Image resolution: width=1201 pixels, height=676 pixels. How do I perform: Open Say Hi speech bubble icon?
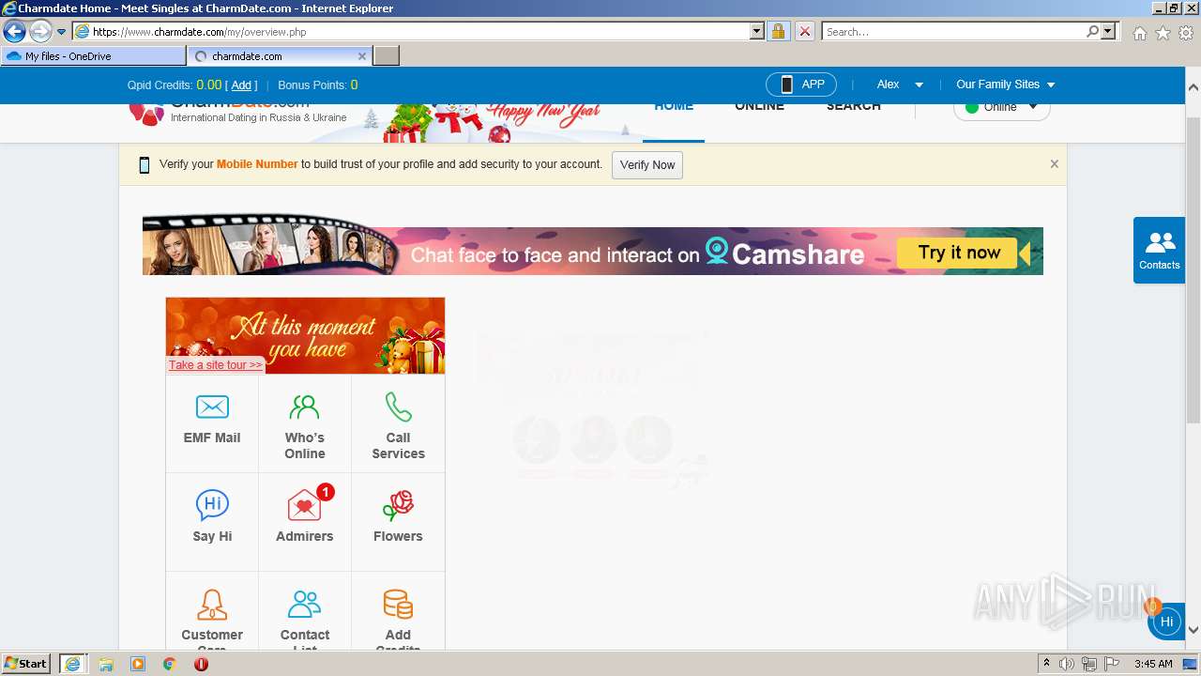pos(212,505)
